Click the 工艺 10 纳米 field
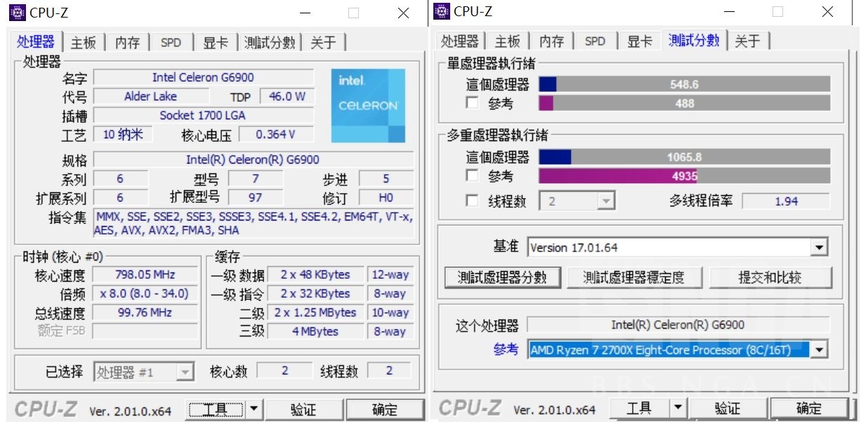 point(123,134)
